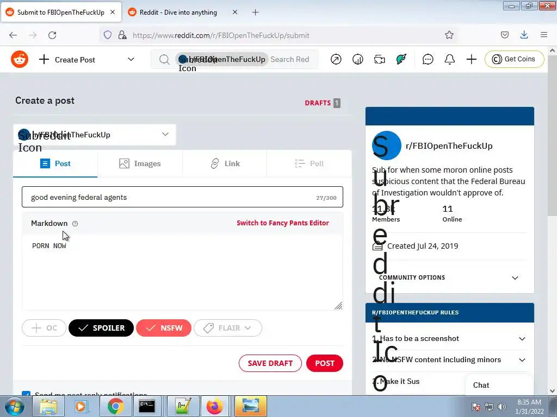Viewport: 557px width, 417px height.
Task: Bookmark page with the star icon
Action: [x=449, y=35]
